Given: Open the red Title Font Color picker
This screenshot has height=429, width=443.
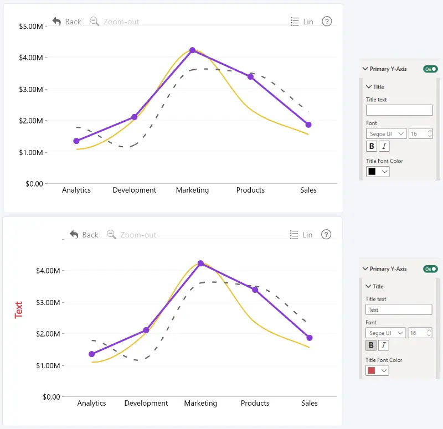Looking at the screenshot, I should [x=377, y=370].
